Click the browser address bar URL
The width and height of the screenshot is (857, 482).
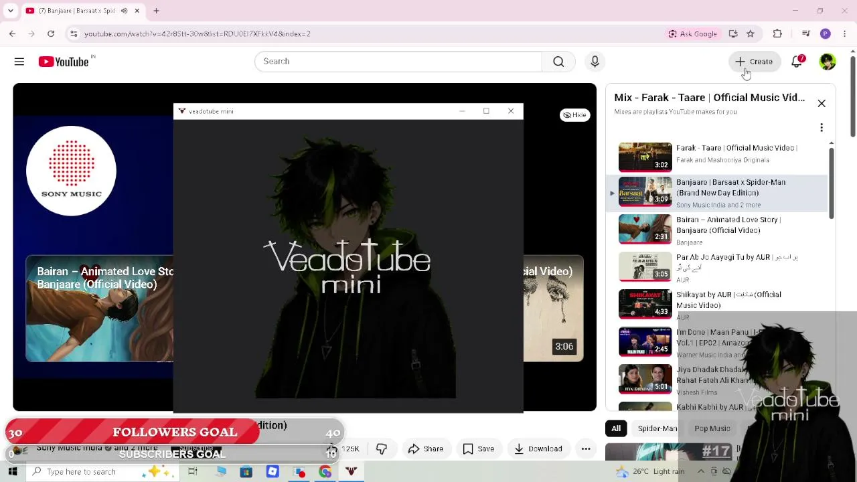point(197,33)
